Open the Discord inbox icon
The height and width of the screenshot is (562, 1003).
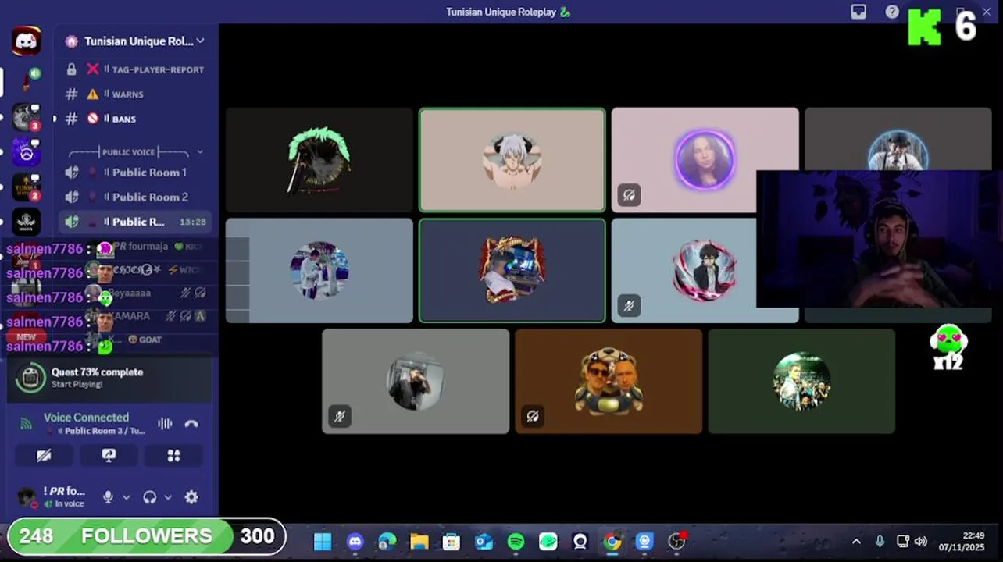(858, 12)
